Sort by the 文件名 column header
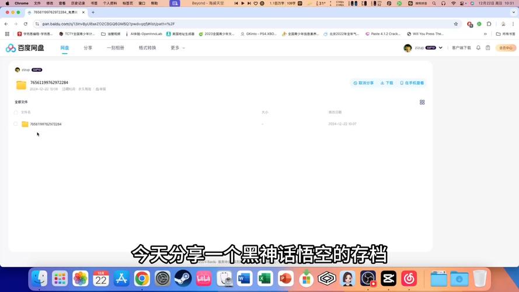Screen dimensions: 519x292 26,112
